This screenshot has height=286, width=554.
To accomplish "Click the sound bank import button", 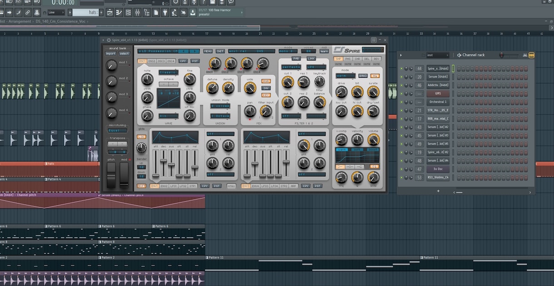I will tap(111, 54).
